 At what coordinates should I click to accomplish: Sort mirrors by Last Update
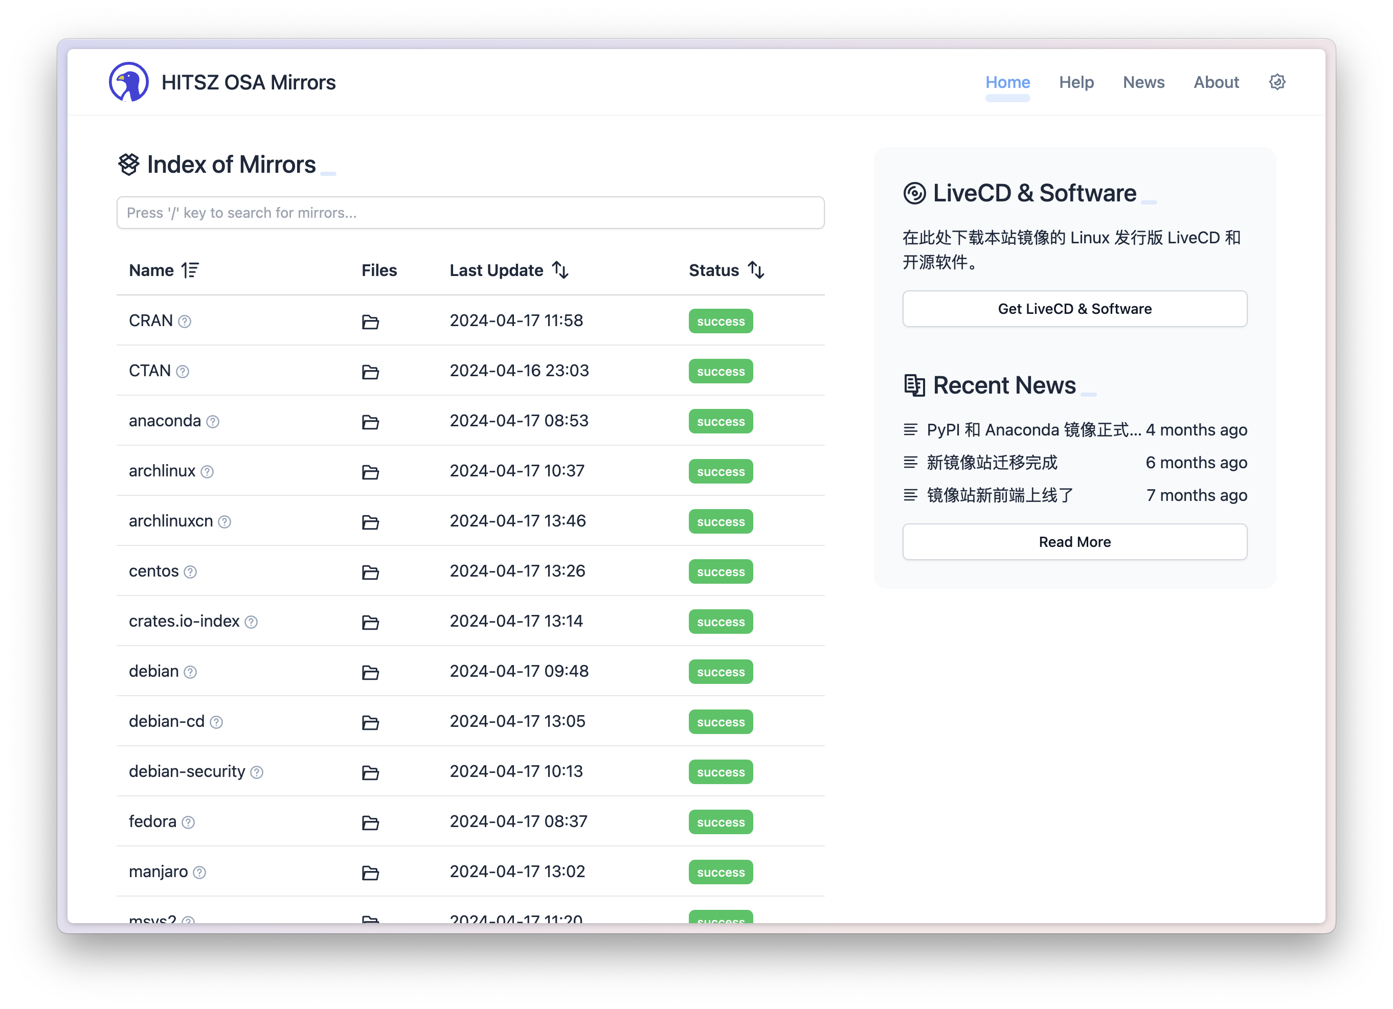[559, 270]
